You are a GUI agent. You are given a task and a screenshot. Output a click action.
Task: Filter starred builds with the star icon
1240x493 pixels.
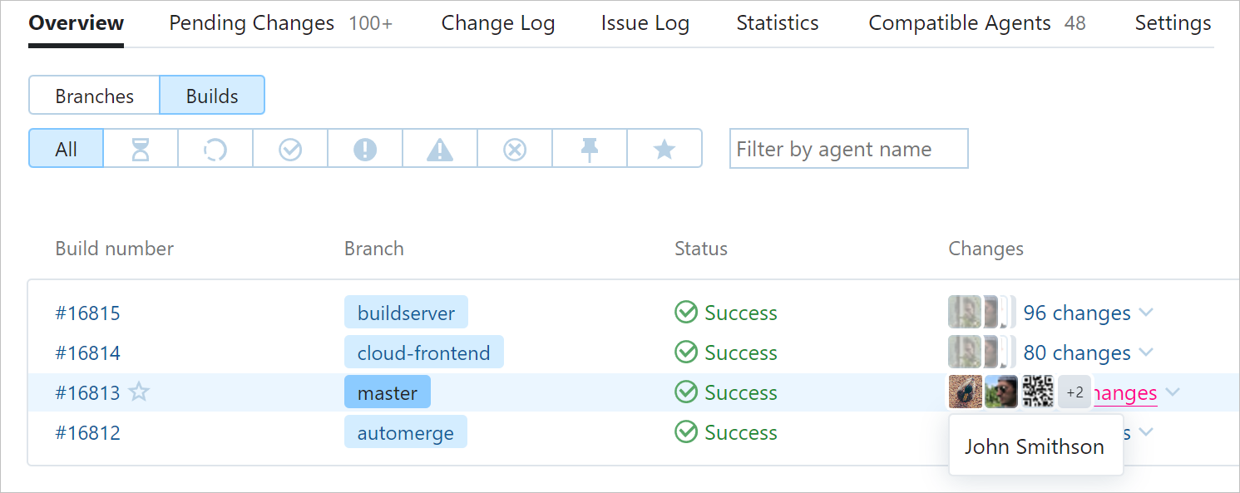pyautogui.click(x=664, y=149)
